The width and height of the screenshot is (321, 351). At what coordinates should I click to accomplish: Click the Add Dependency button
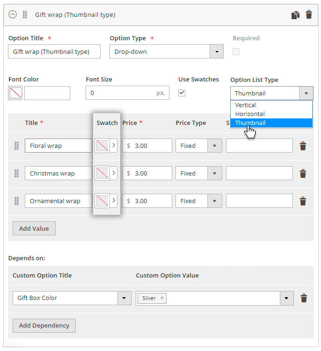[x=44, y=326]
